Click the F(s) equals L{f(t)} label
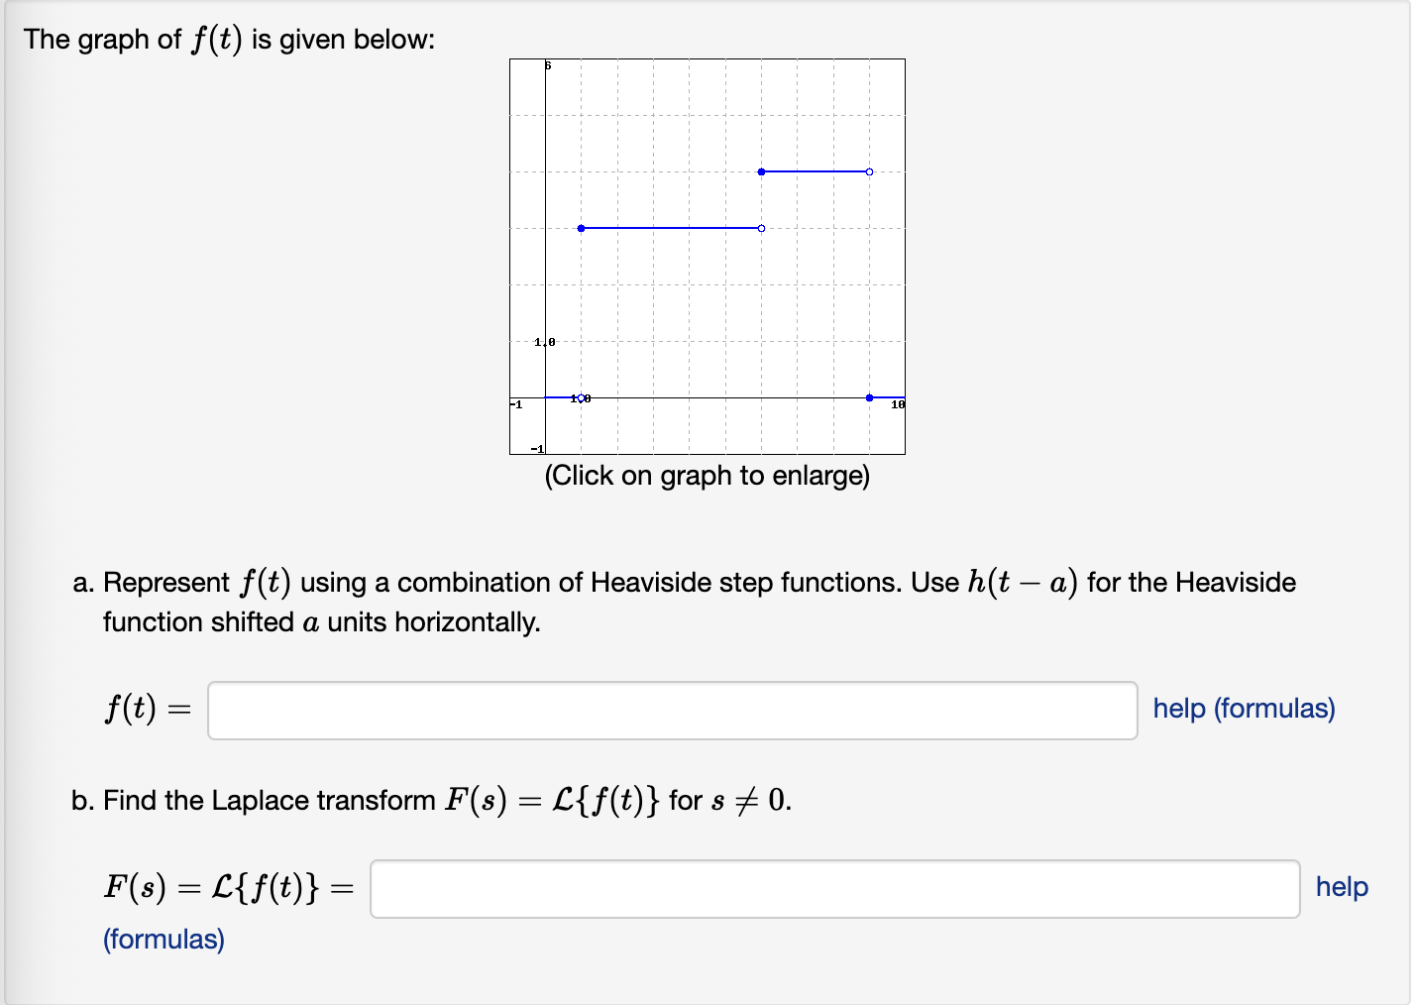Screen dimensions: 1417x1005 (x=226, y=887)
